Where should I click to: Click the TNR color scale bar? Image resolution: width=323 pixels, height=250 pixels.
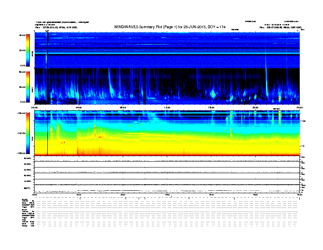tap(28, 133)
